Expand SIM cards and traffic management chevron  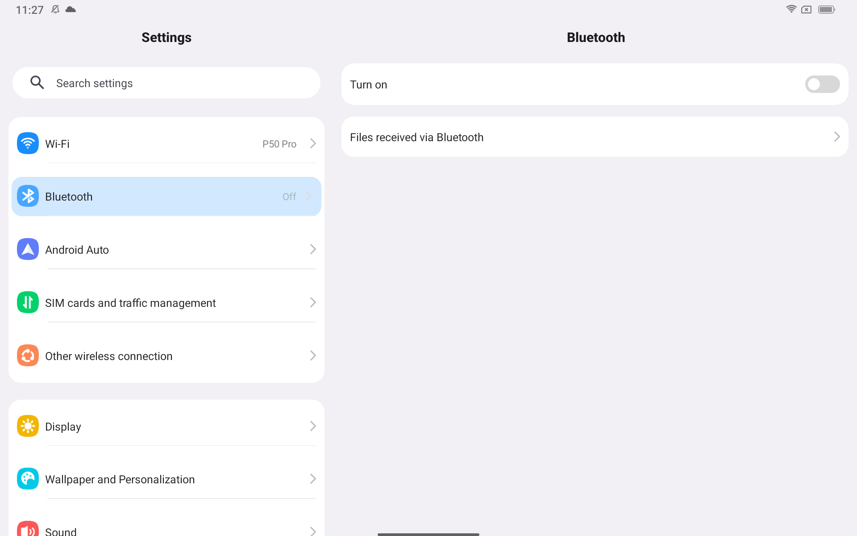[313, 302]
